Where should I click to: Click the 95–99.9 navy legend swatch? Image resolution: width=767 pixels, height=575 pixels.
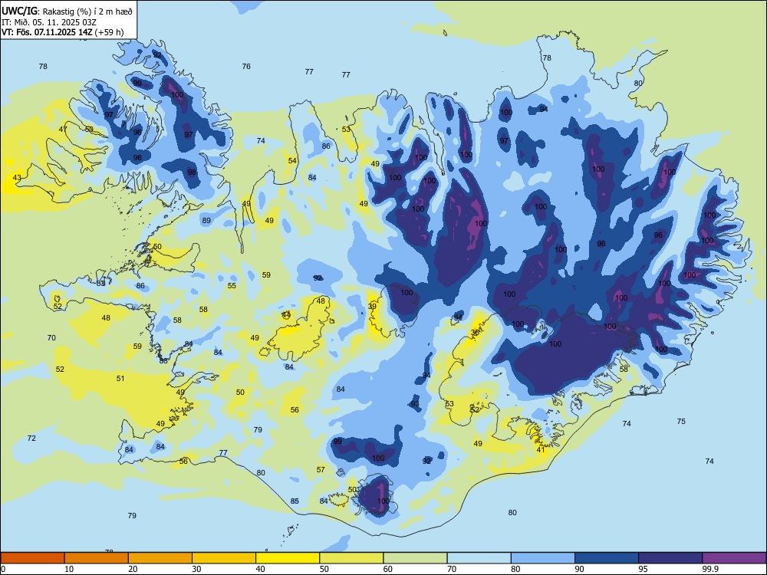coord(670,558)
